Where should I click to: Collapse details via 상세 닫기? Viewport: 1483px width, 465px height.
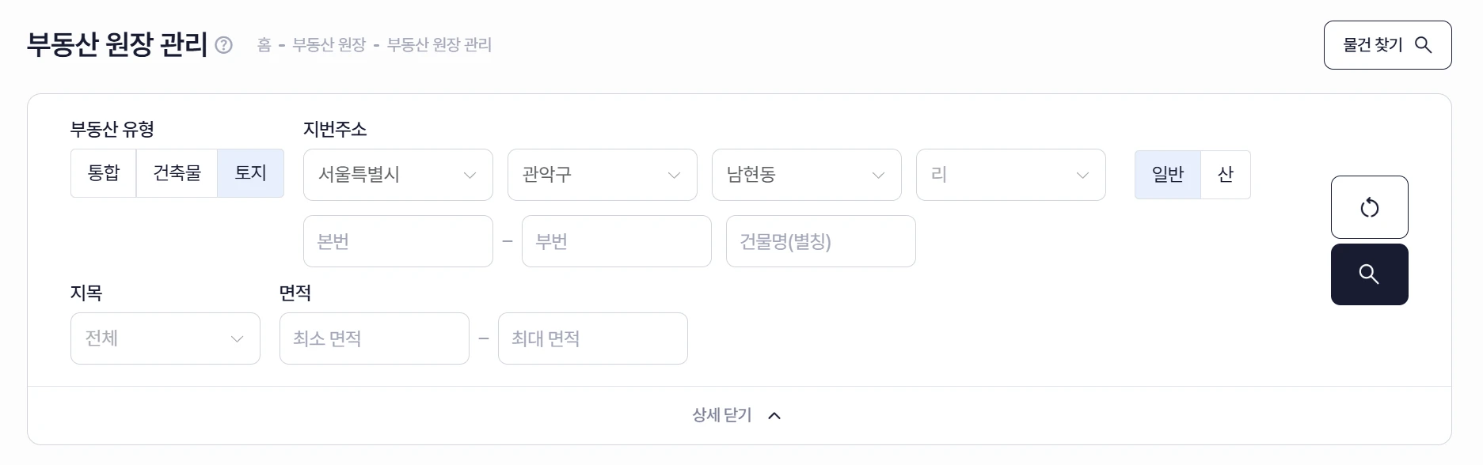(737, 415)
